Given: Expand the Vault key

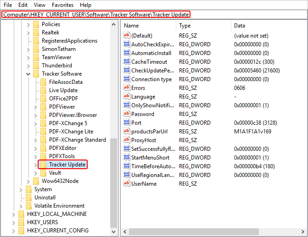Looking at the screenshot, I should click(35, 173).
